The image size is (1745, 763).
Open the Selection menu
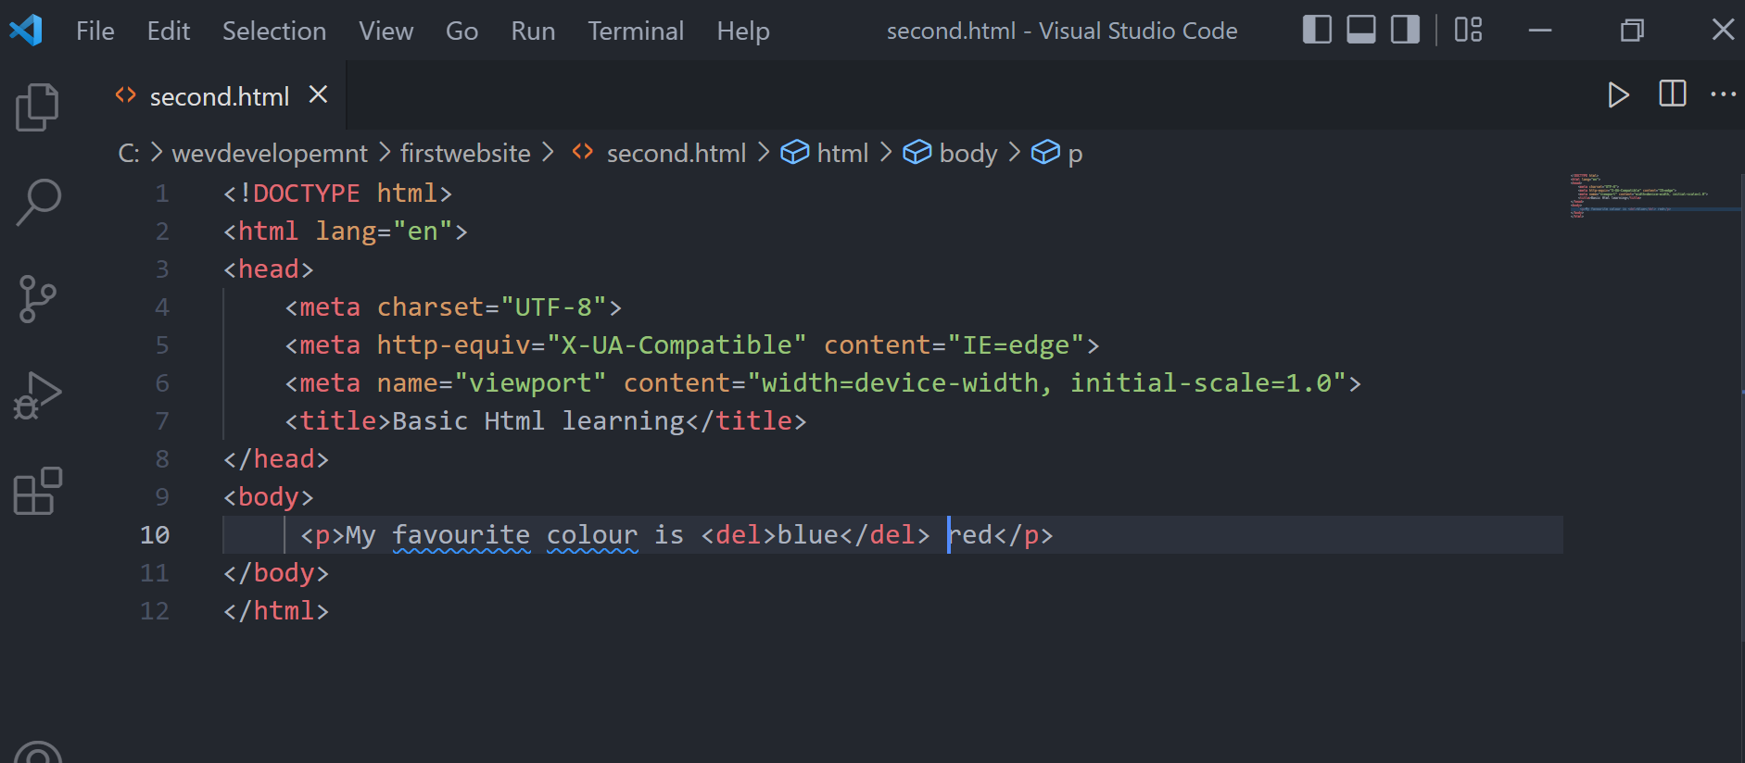click(x=274, y=31)
